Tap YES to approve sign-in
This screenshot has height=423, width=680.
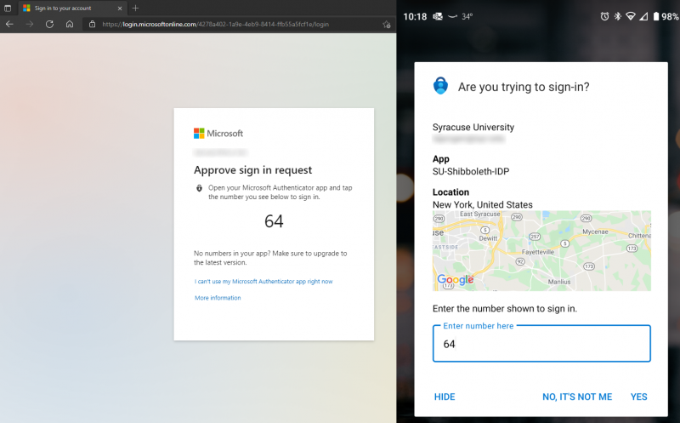coord(638,397)
